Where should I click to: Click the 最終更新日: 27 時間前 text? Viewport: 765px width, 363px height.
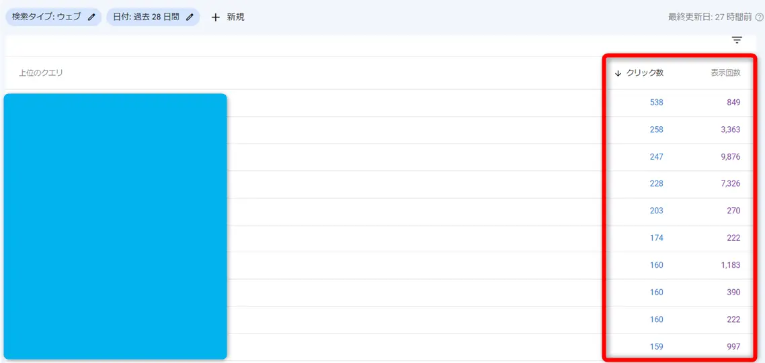[710, 17]
